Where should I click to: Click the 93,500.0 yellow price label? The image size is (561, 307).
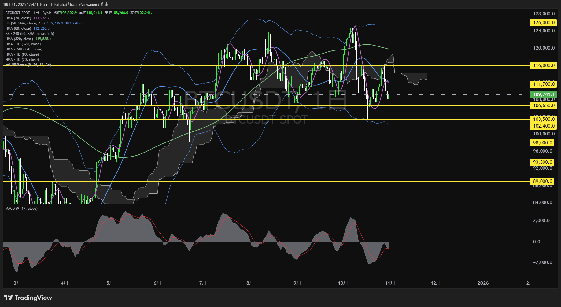(543, 162)
